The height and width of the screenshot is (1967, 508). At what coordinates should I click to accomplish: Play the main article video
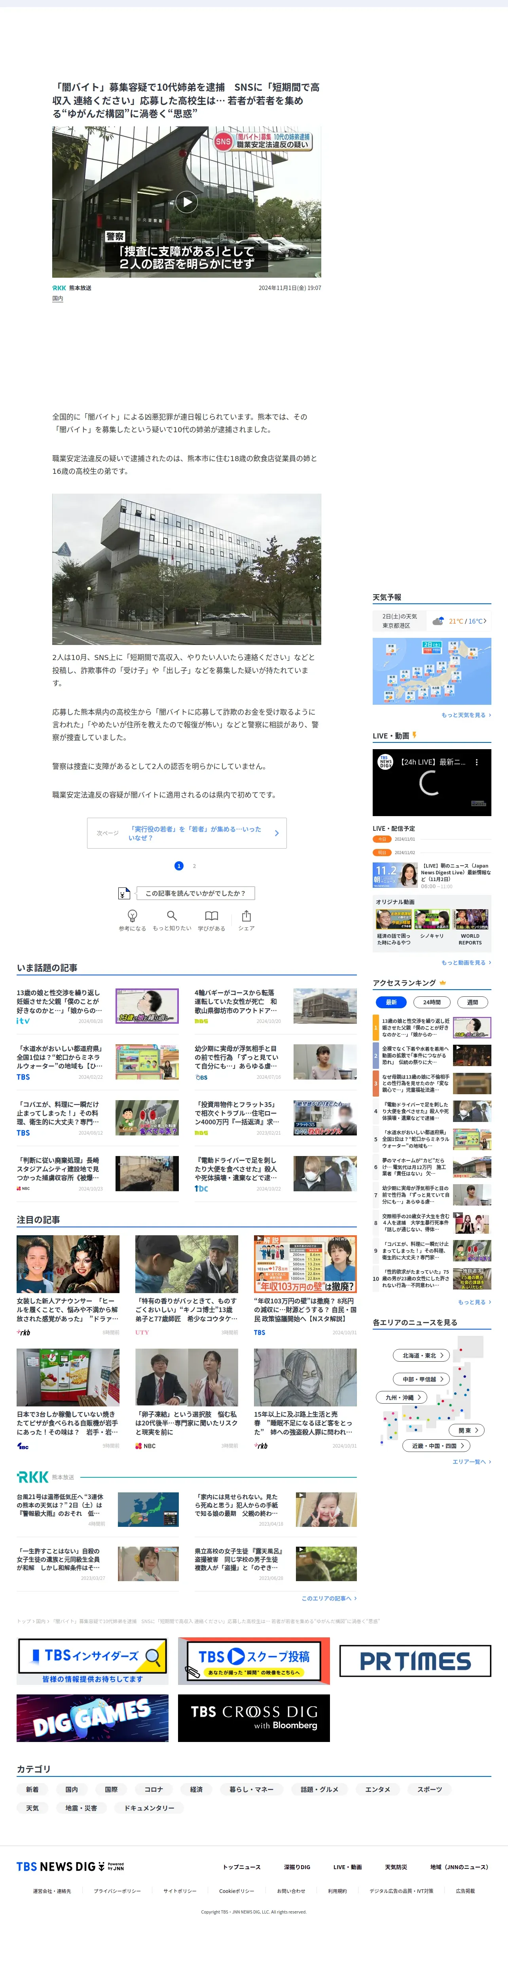pyautogui.click(x=186, y=202)
